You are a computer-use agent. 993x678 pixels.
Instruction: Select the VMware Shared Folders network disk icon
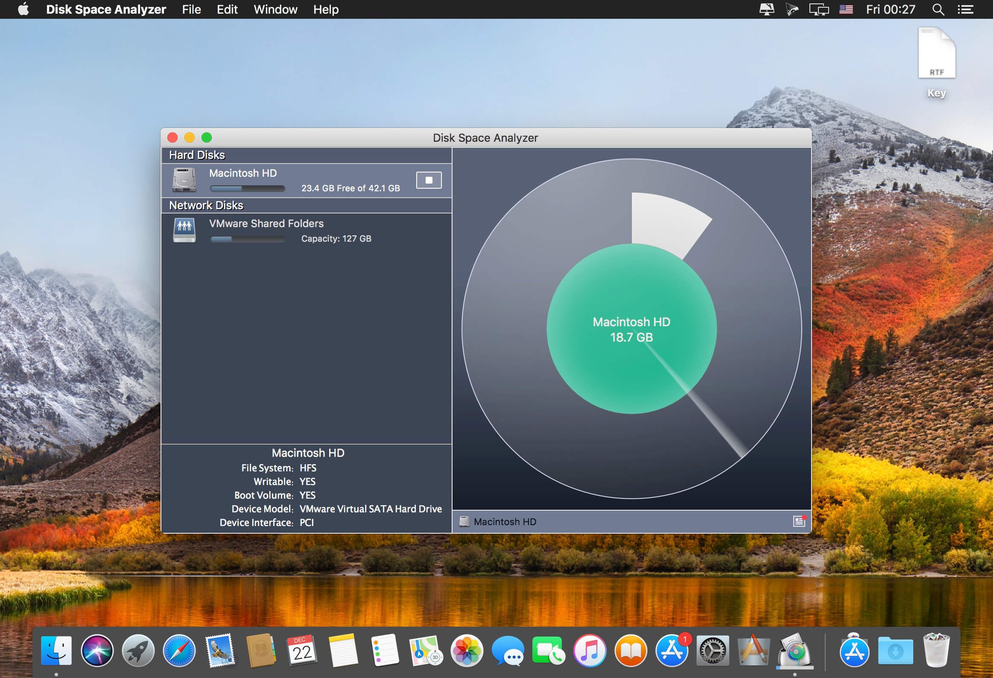pyautogui.click(x=184, y=230)
